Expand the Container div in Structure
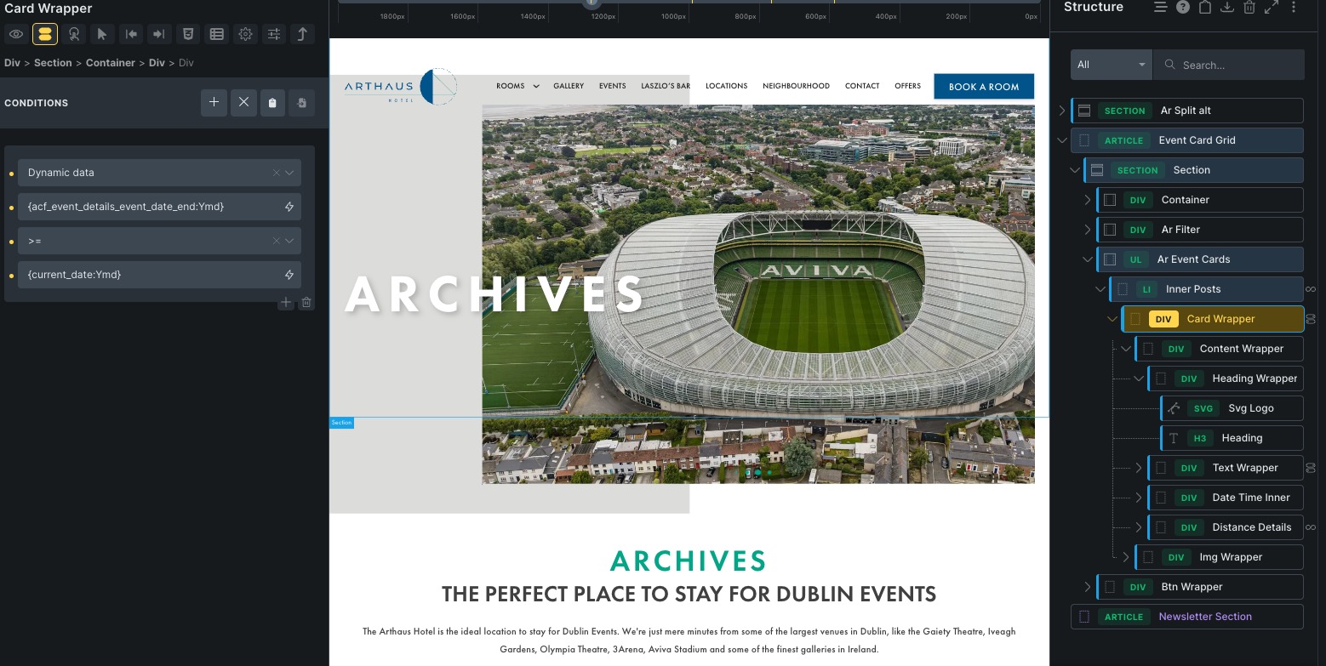 point(1088,200)
